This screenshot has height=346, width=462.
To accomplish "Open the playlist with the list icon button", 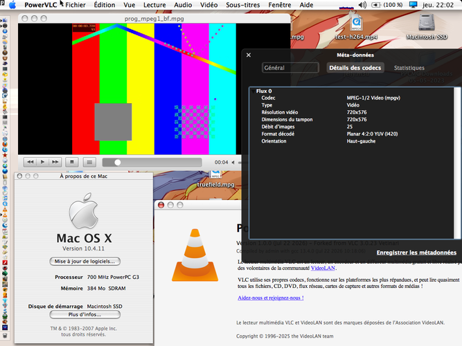I will [x=89, y=162].
